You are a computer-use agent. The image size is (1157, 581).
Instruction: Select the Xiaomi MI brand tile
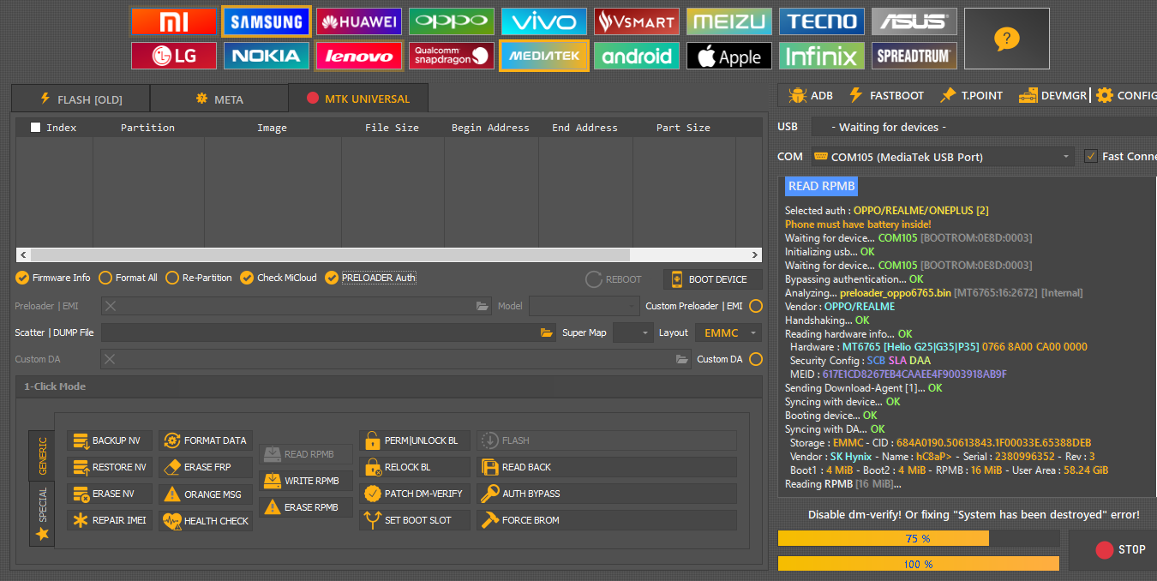[174, 21]
